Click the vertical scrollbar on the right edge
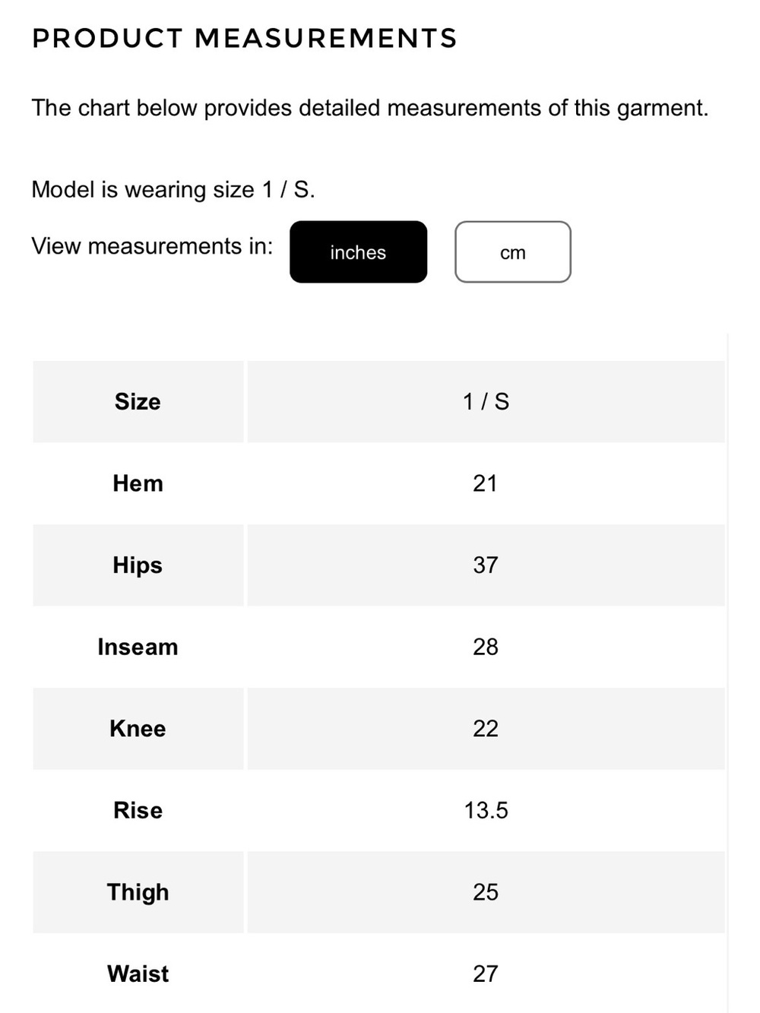Viewport: 760px width, 1013px height. tap(728, 673)
